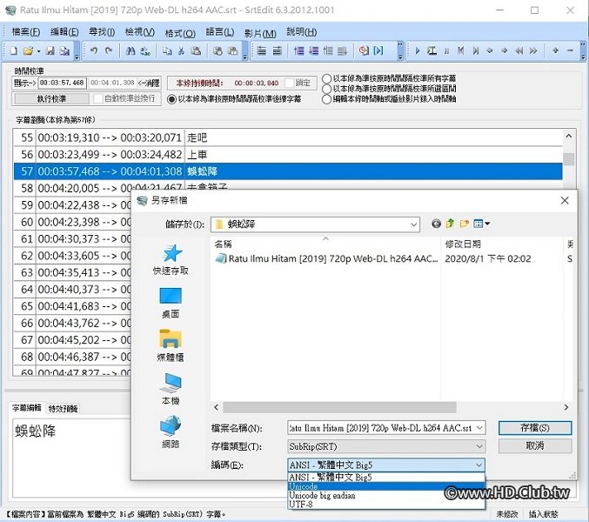The image size is (589, 522).
Task: Click the align-right lines toolbar icon
Action: click(x=278, y=50)
